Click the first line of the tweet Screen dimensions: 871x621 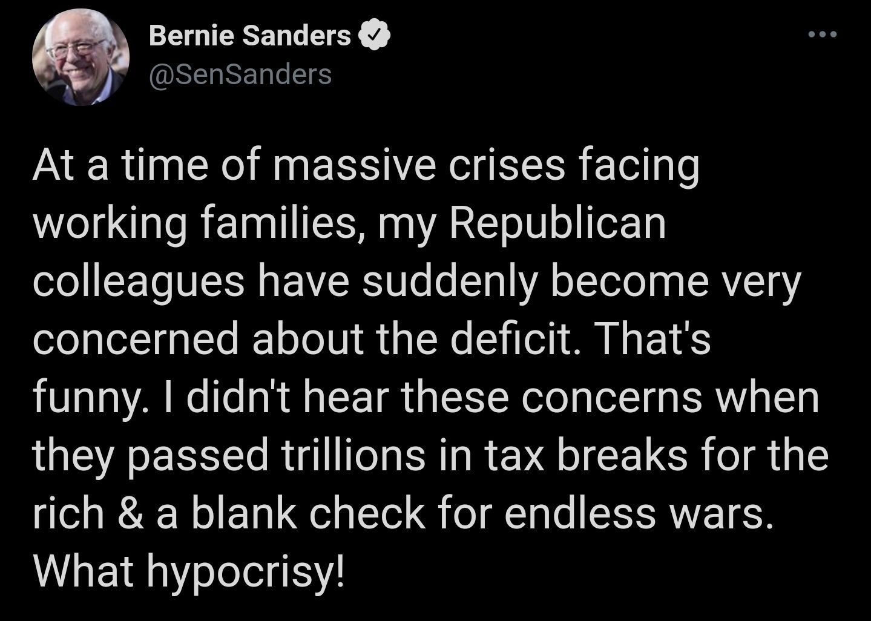point(366,163)
